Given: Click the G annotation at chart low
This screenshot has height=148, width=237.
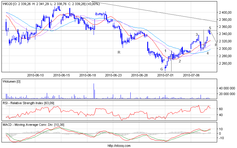Looking at the screenshot, I should coord(162,69).
